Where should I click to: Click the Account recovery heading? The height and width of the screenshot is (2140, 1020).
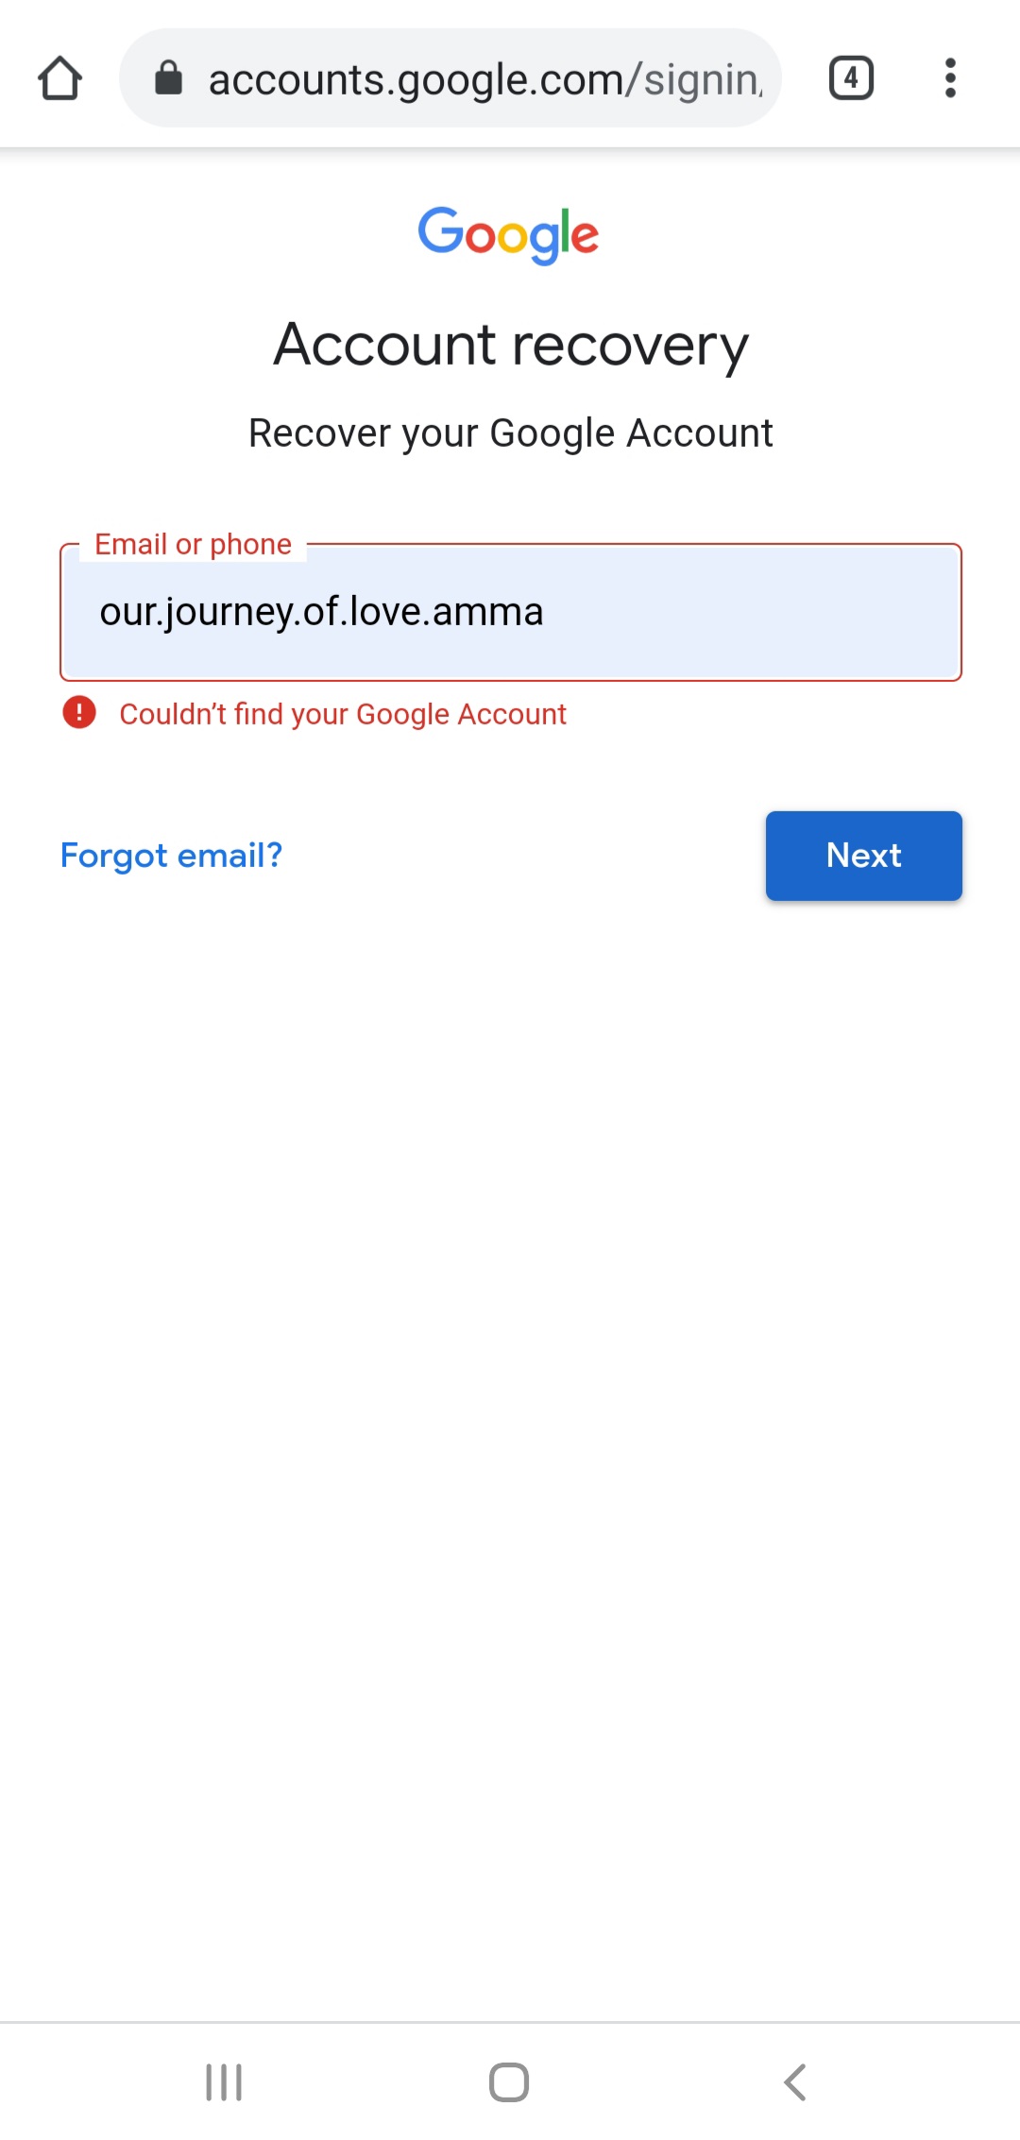511,345
